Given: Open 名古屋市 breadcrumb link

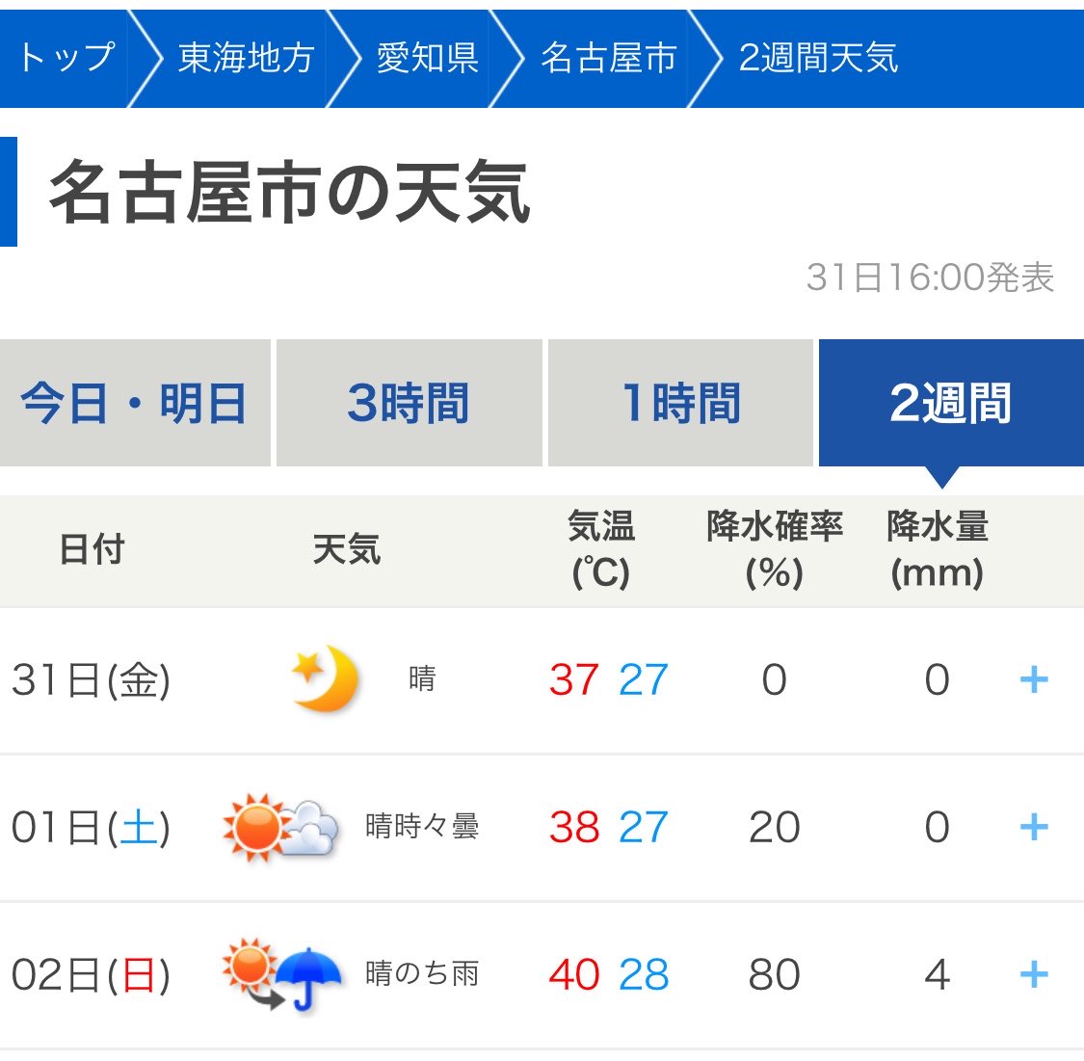Looking at the screenshot, I should tap(608, 58).
